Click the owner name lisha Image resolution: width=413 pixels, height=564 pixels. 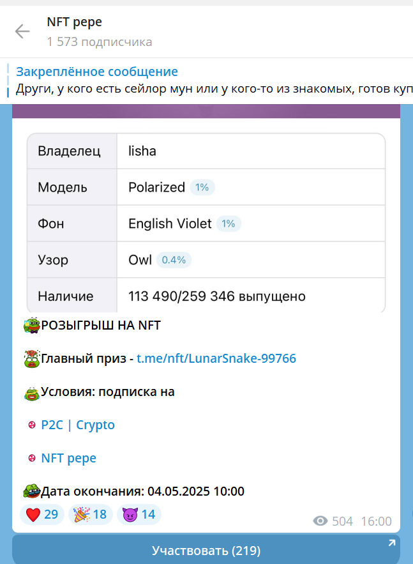(142, 151)
